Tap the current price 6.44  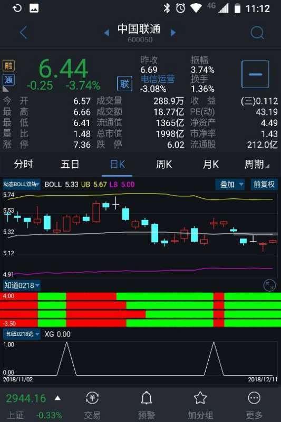click(63, 69)
